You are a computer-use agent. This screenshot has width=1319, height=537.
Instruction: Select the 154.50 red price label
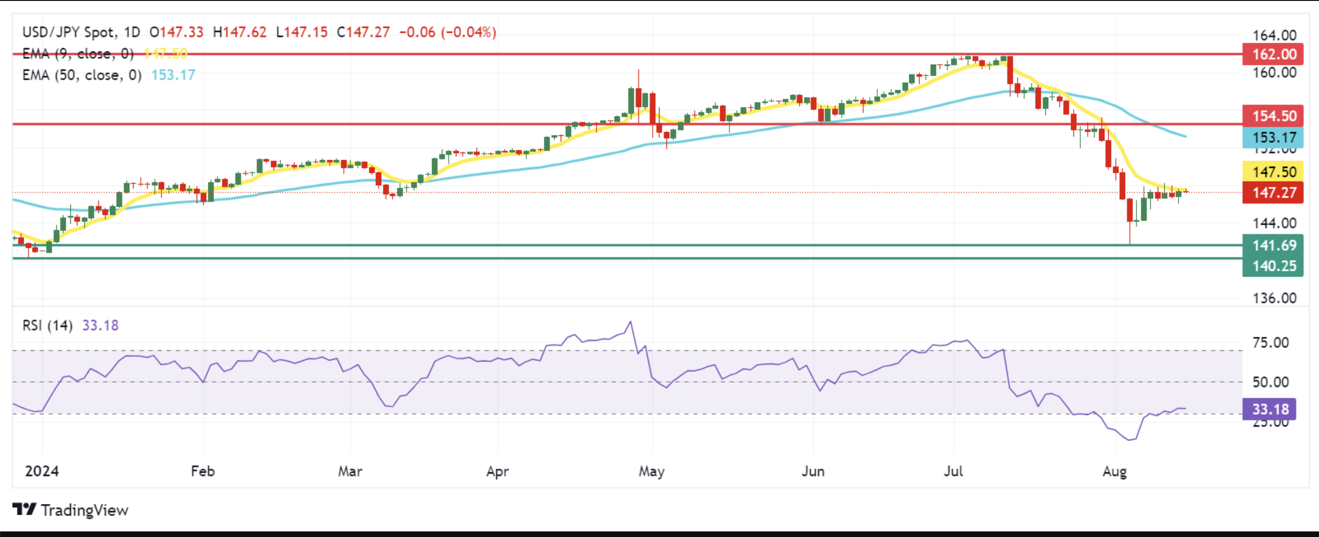(x=1273, y=116)
